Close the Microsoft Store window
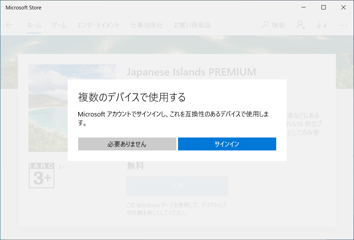Image resolution: width=354 pixels, height=240 pixels. coord(343,7)
